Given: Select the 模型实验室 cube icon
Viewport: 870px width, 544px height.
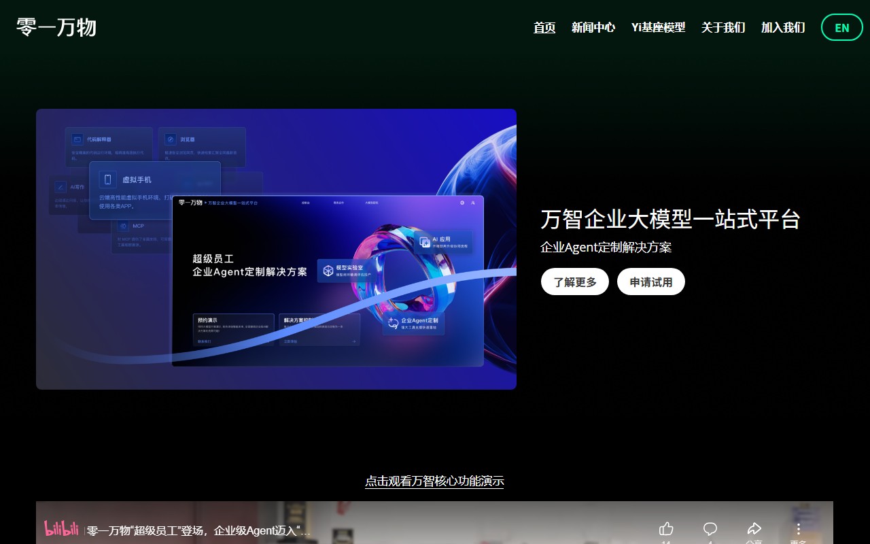Looking at the screenshot, I should click(328, 270).
